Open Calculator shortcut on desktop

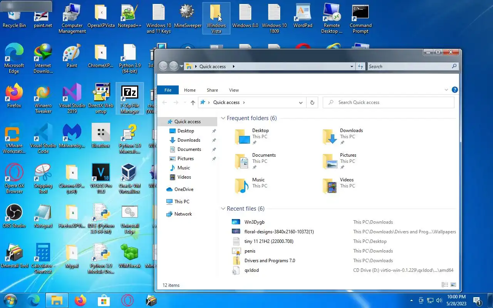pyautogui.click(x=43, y=259)
